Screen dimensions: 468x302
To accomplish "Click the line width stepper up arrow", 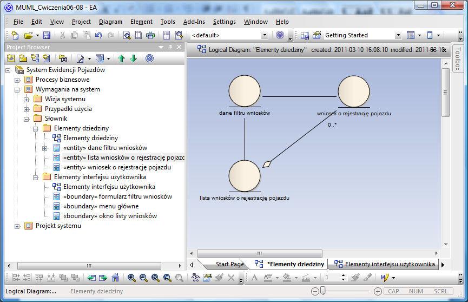I will tap(343, 275).
